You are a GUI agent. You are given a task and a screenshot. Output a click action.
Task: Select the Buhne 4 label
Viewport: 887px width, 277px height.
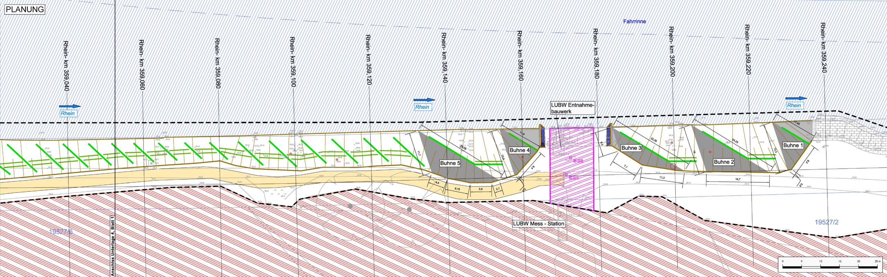pyautogui.click(x=519, y=150)
